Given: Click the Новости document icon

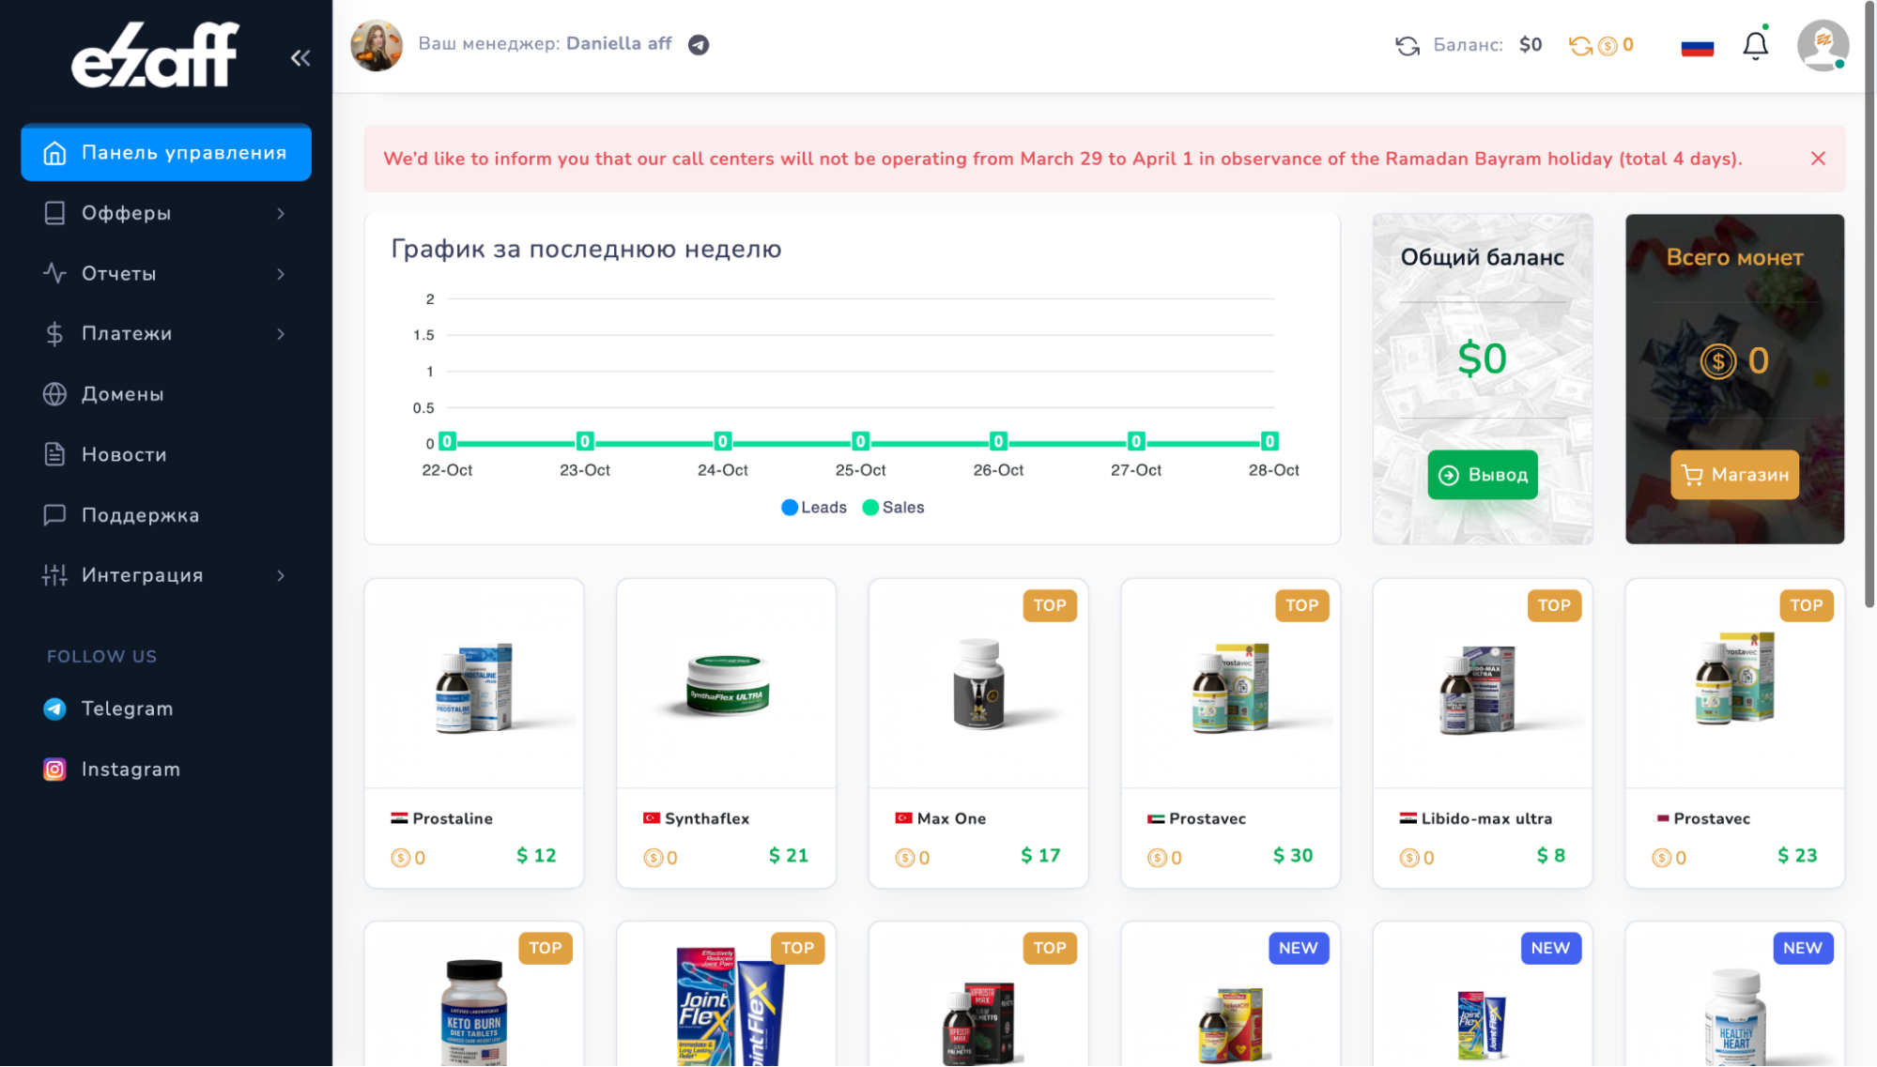Looking at the screenshot, I should 54,454.
